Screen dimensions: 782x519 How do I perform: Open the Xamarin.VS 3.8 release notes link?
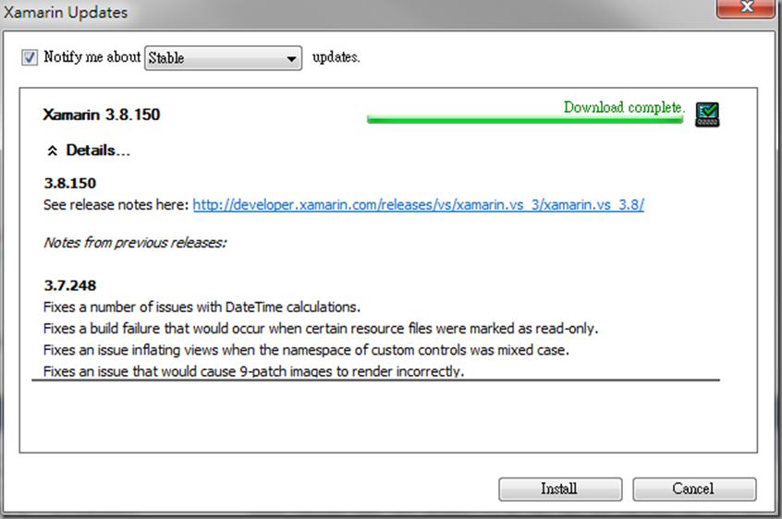[x=419, y=205]
